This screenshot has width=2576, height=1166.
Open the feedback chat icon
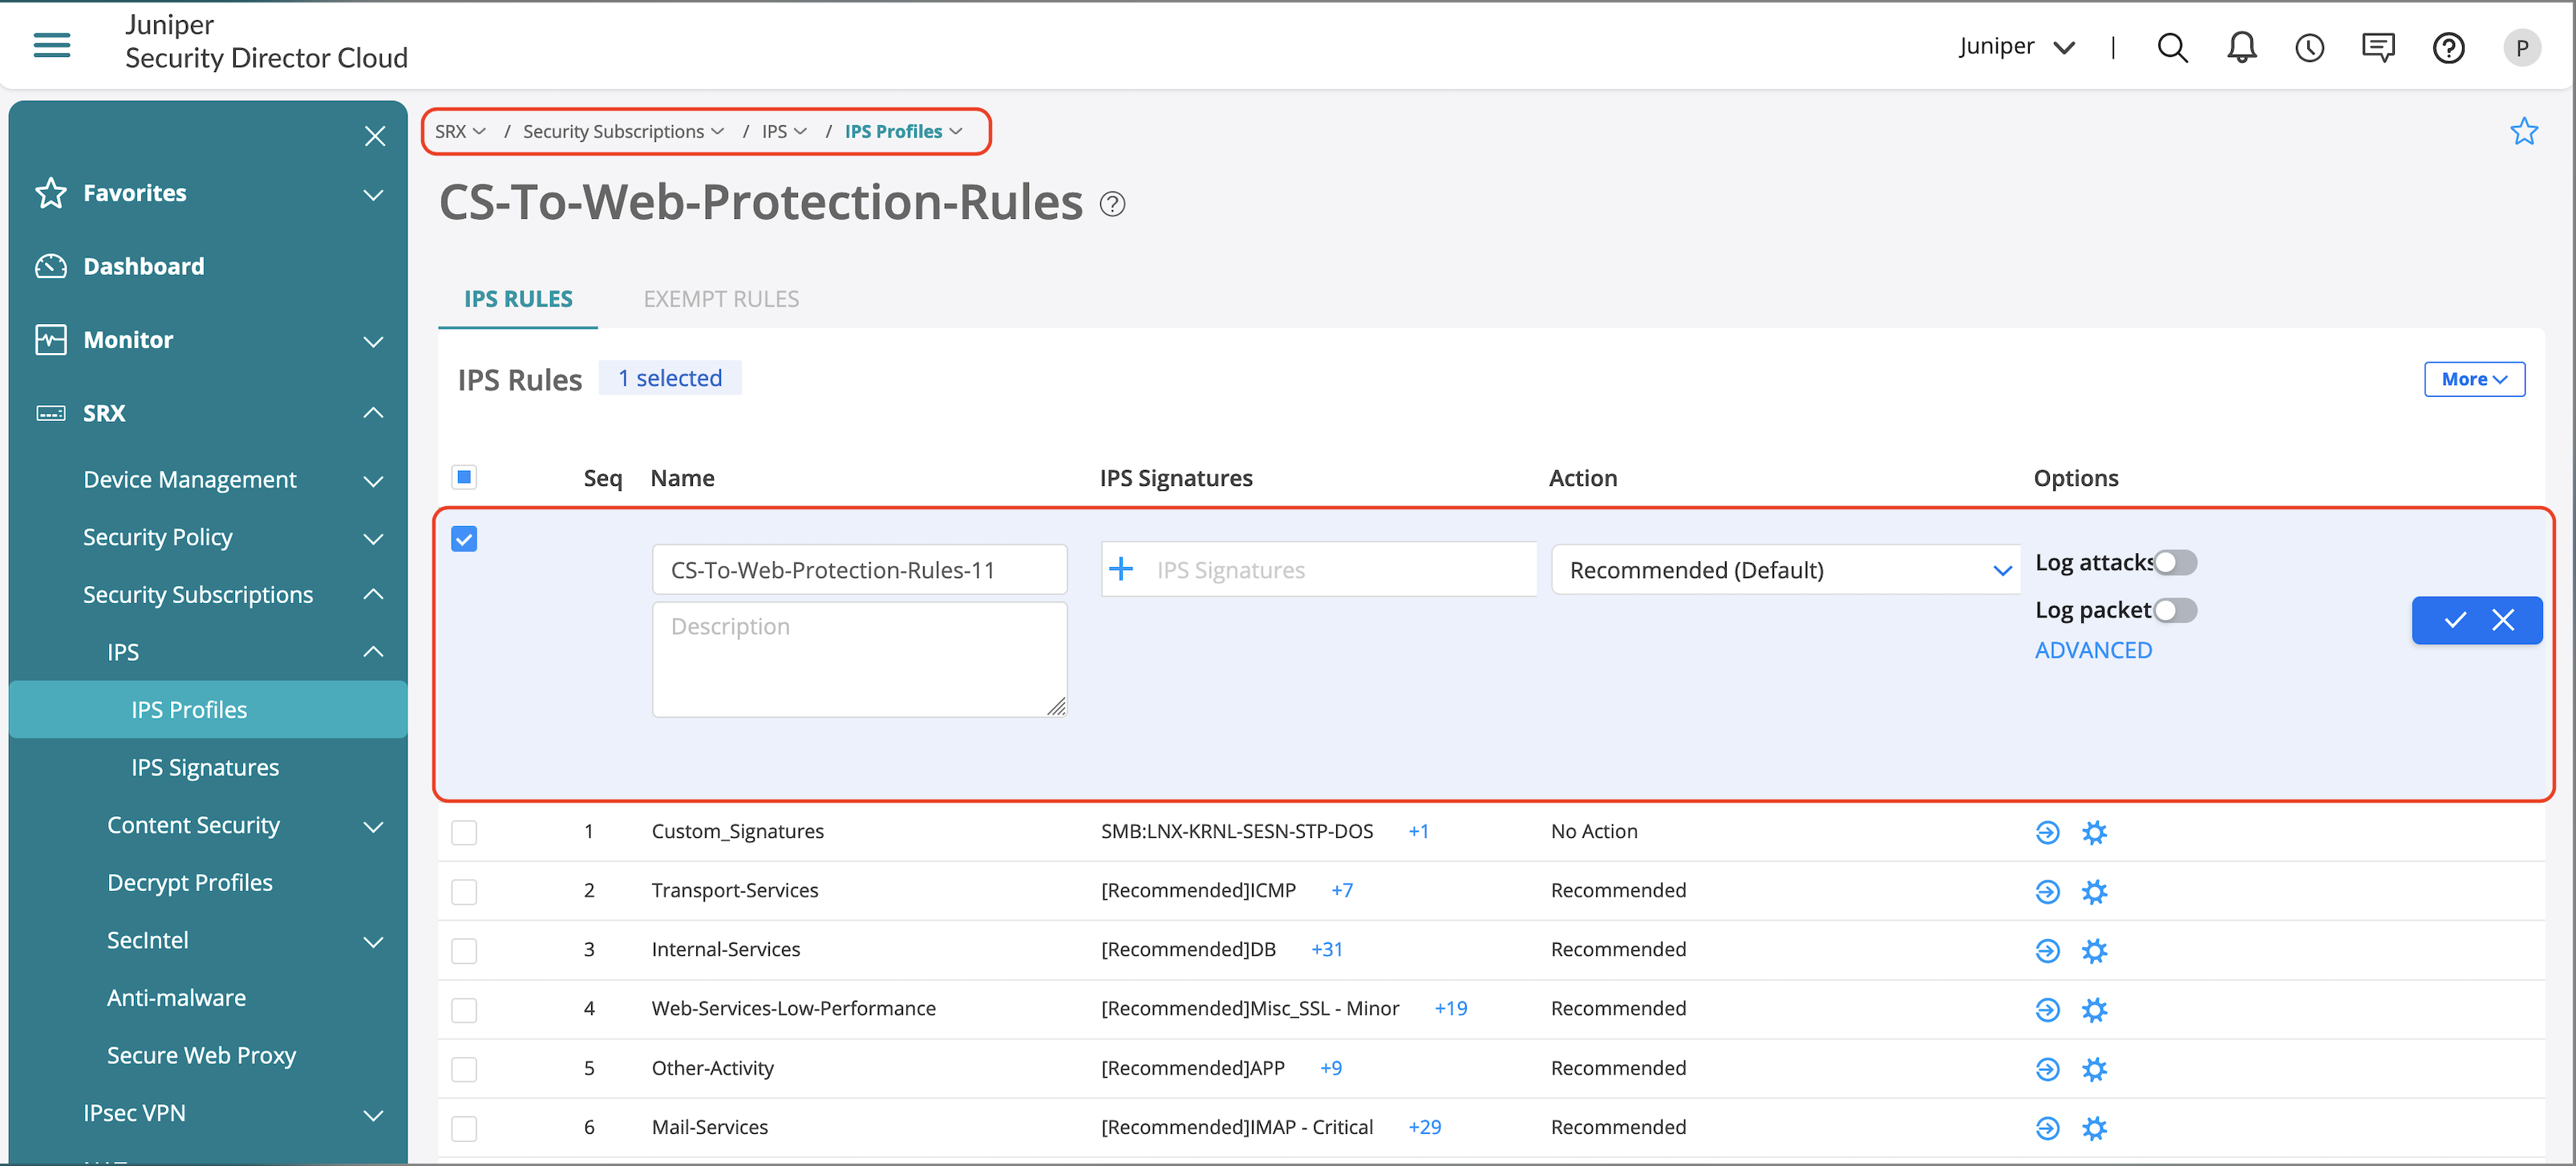(x=2377, y=47)
